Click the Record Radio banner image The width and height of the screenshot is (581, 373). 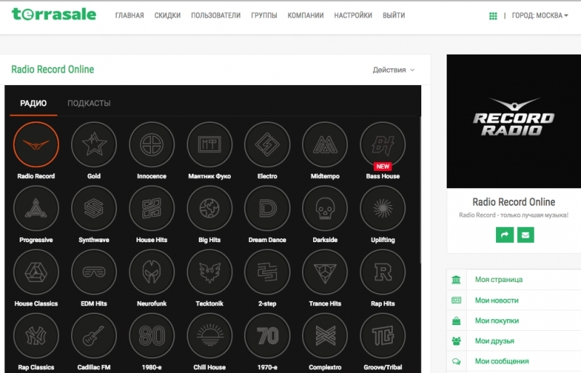pyautogui.click(x=514, y=121)
